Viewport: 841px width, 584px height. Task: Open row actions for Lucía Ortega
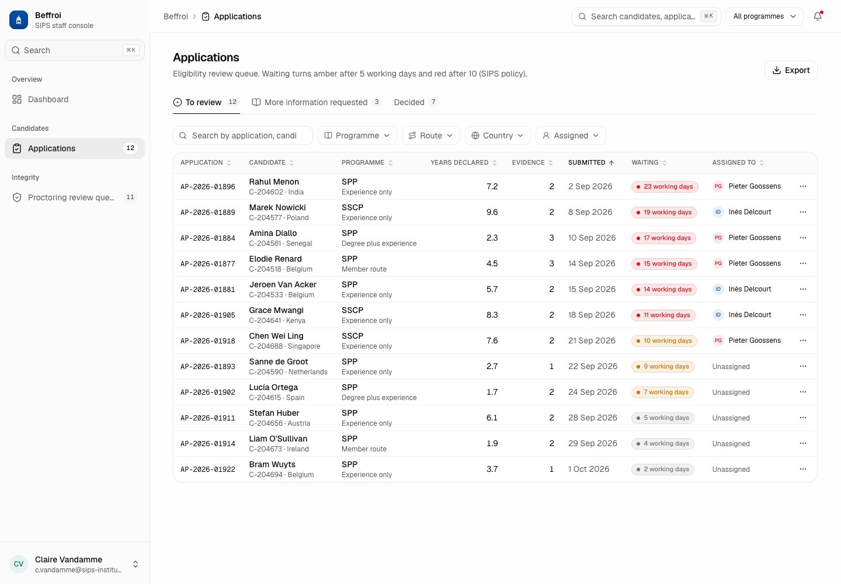tap(803, 392)
